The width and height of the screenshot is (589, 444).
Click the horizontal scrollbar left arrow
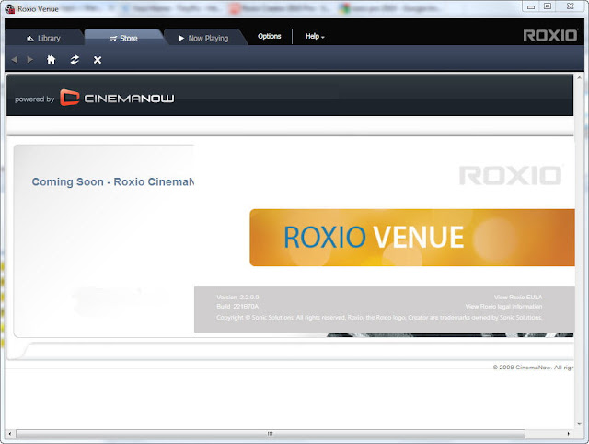(x=10, y=434)
